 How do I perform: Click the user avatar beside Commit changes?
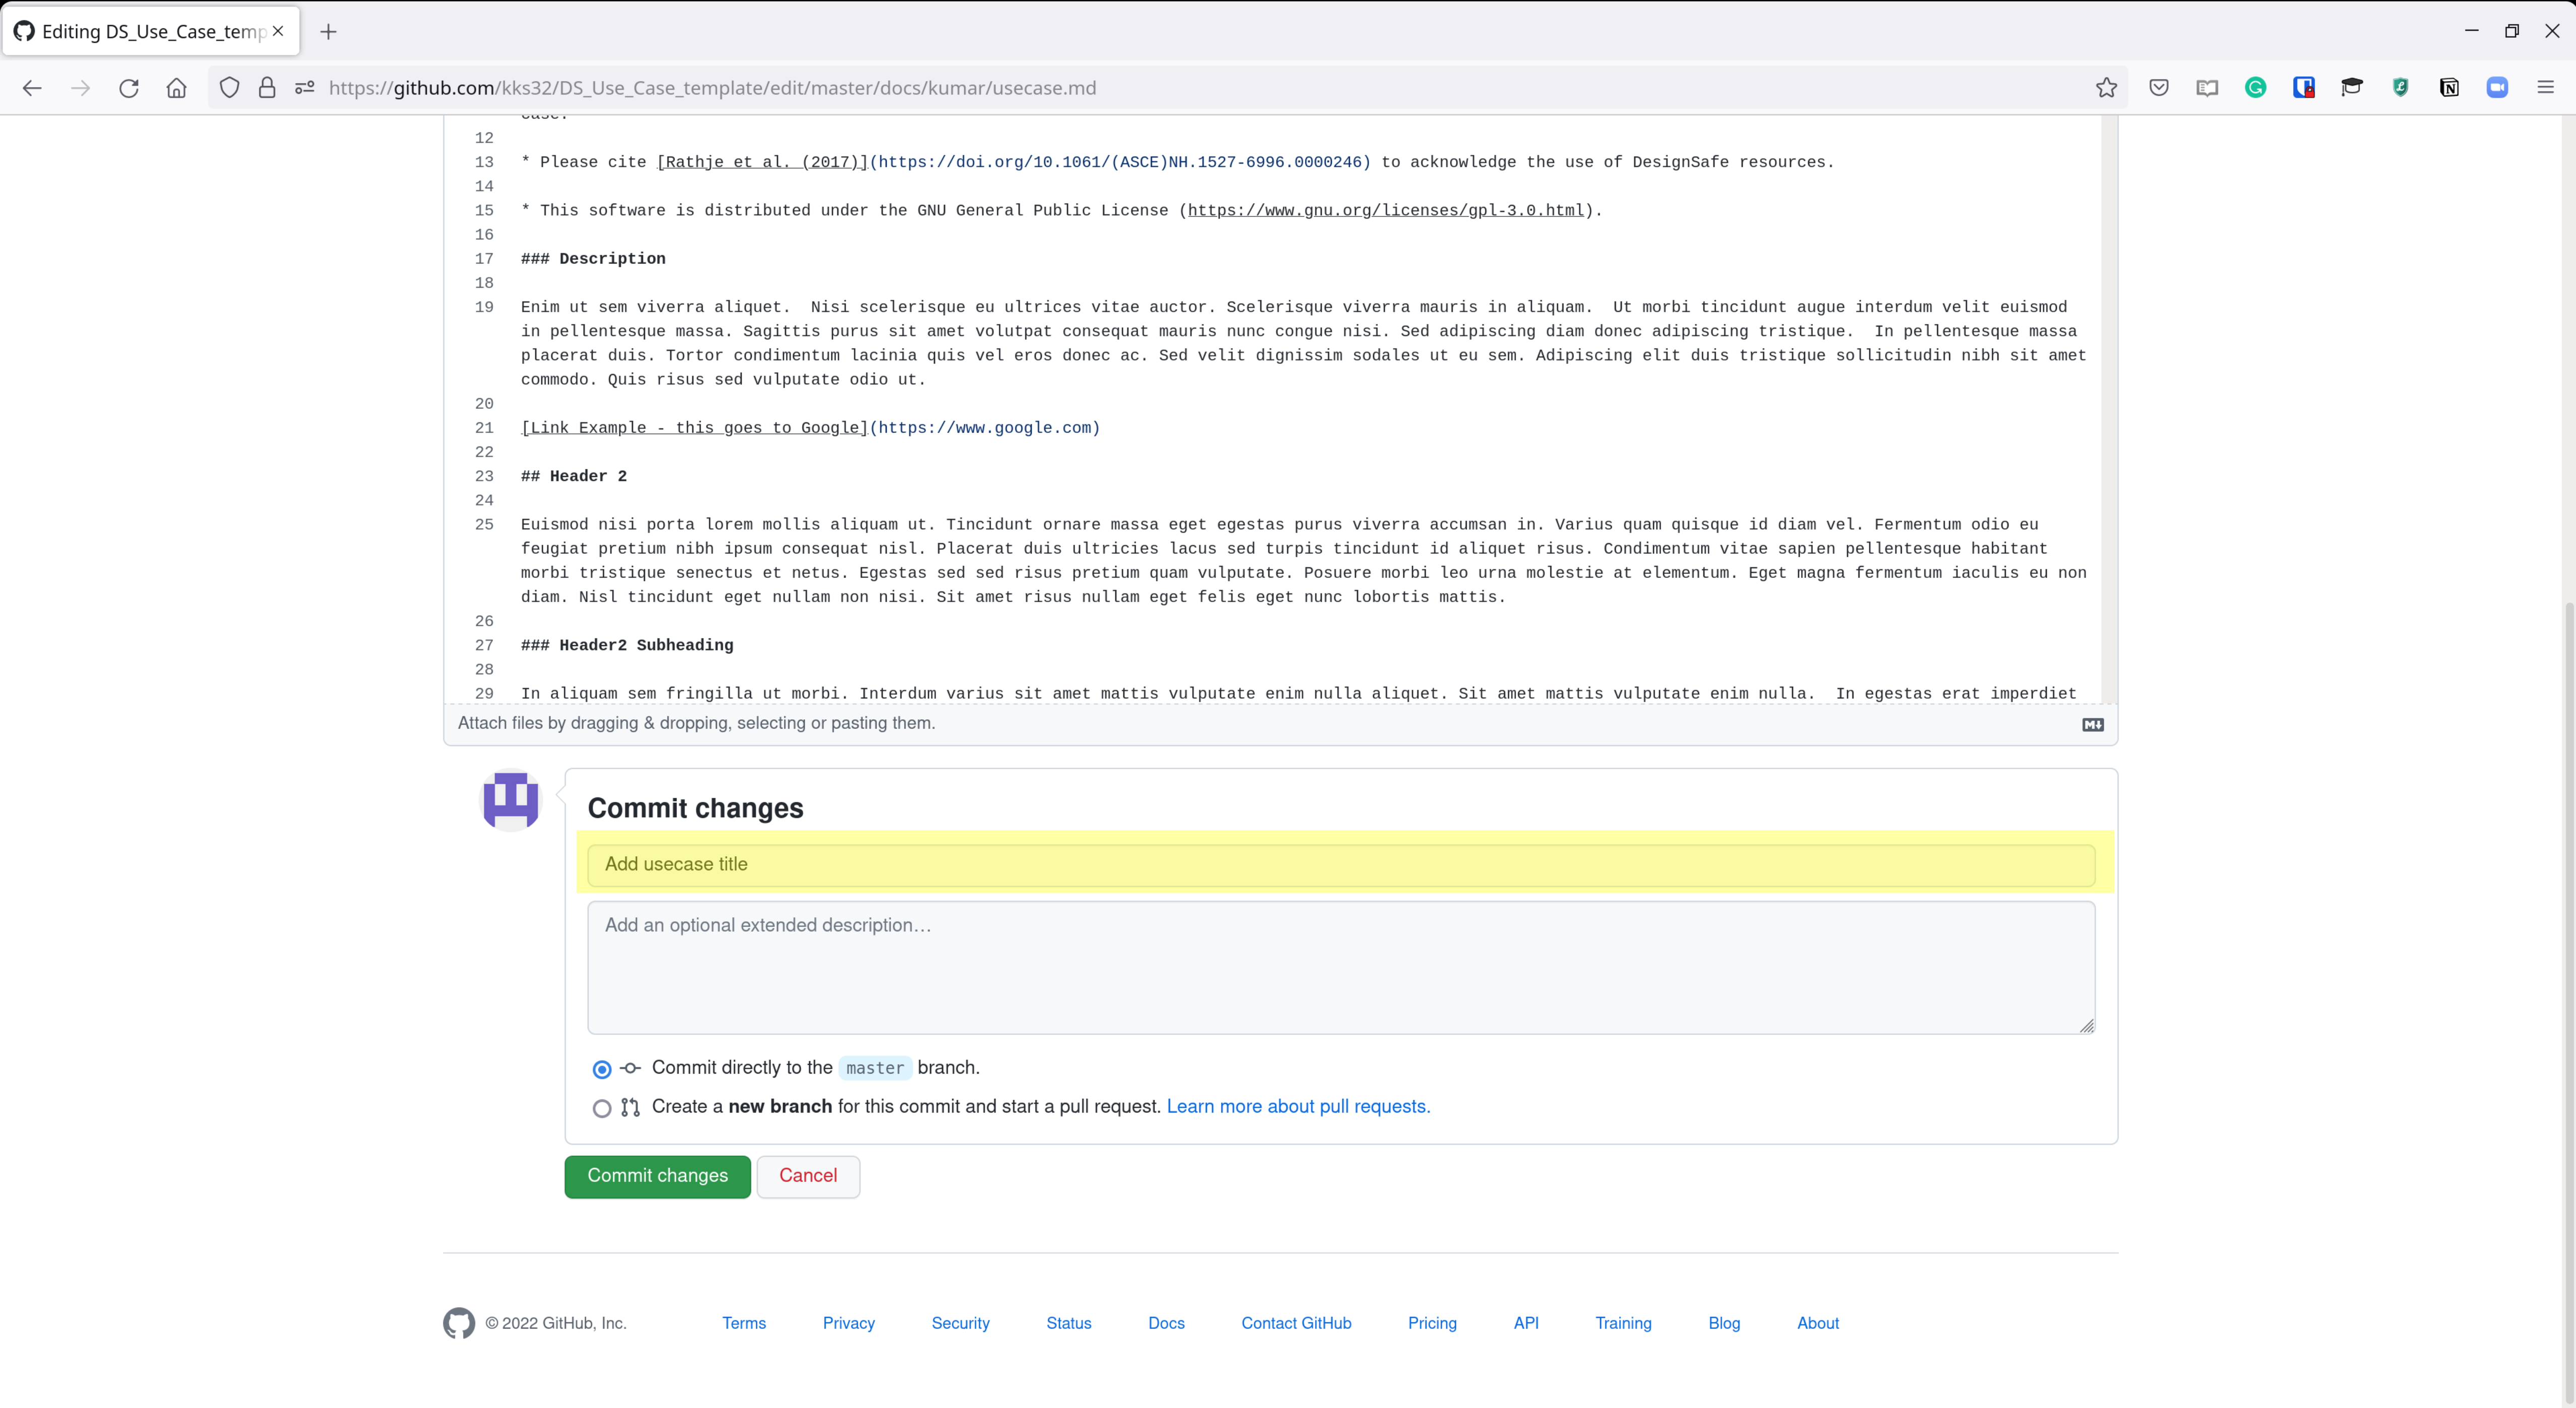pyautogui.click(x=510, y=799)
